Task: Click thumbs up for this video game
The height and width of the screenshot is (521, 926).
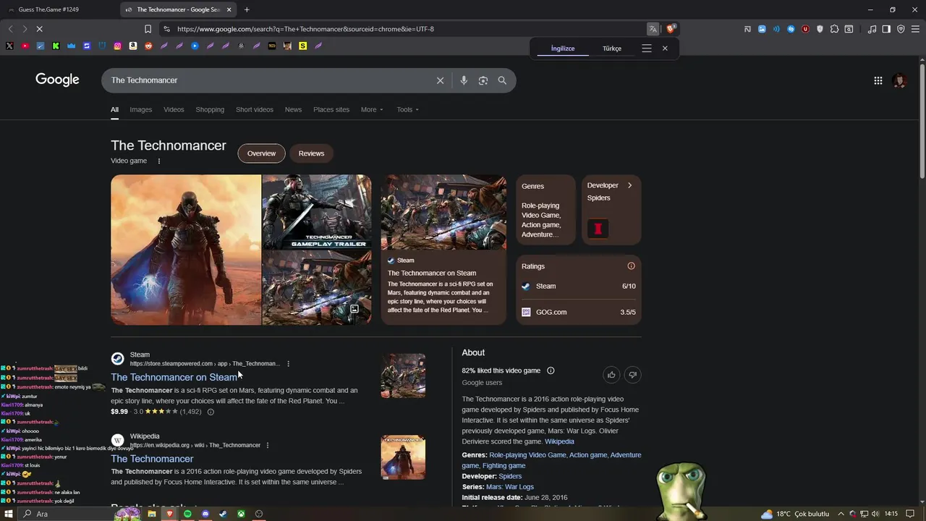Action: (611, 375)
